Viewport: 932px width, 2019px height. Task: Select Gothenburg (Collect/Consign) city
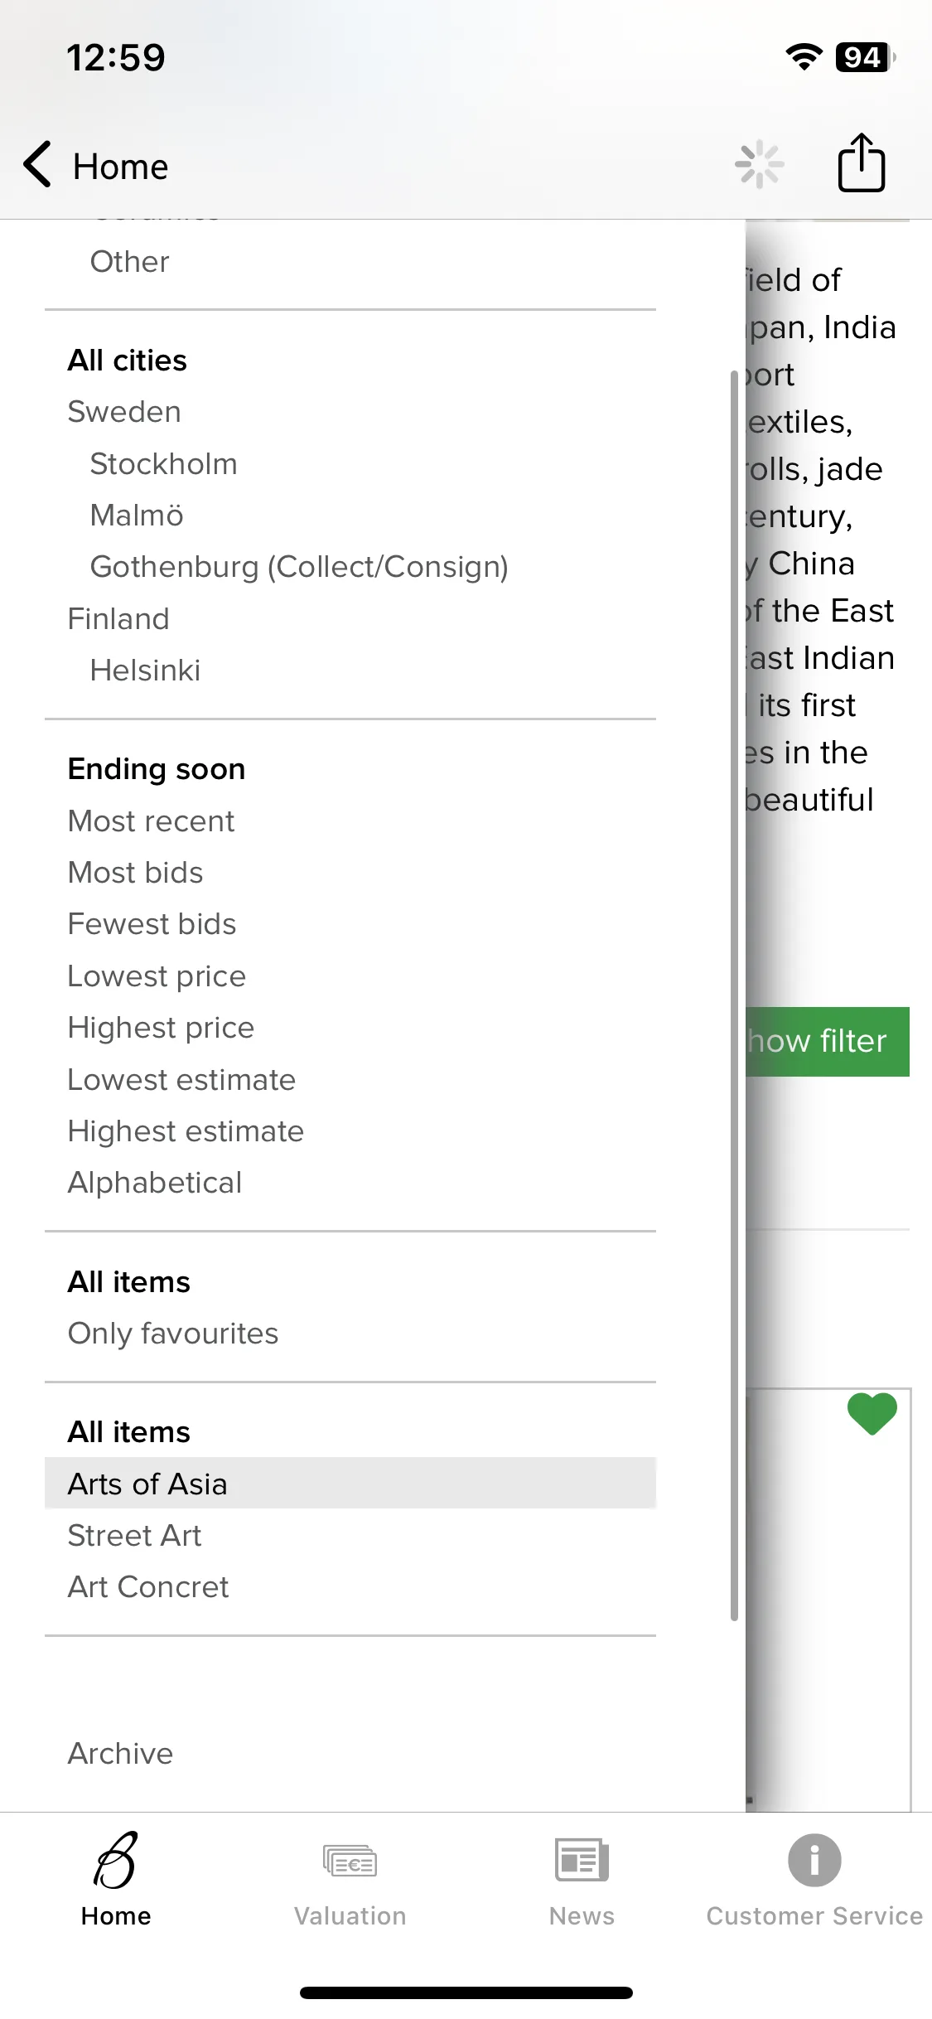[x=299, y=567]
